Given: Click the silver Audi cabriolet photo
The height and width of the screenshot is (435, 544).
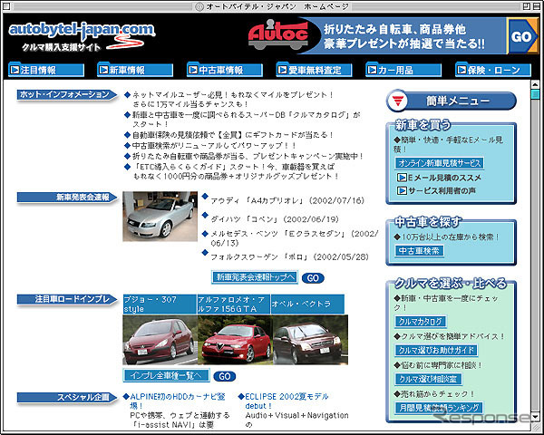Looking at the screenshot, I should click(x=160, y=216).
